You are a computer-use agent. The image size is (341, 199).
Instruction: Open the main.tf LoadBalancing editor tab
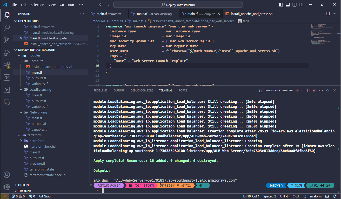click(x=153, y=14)
